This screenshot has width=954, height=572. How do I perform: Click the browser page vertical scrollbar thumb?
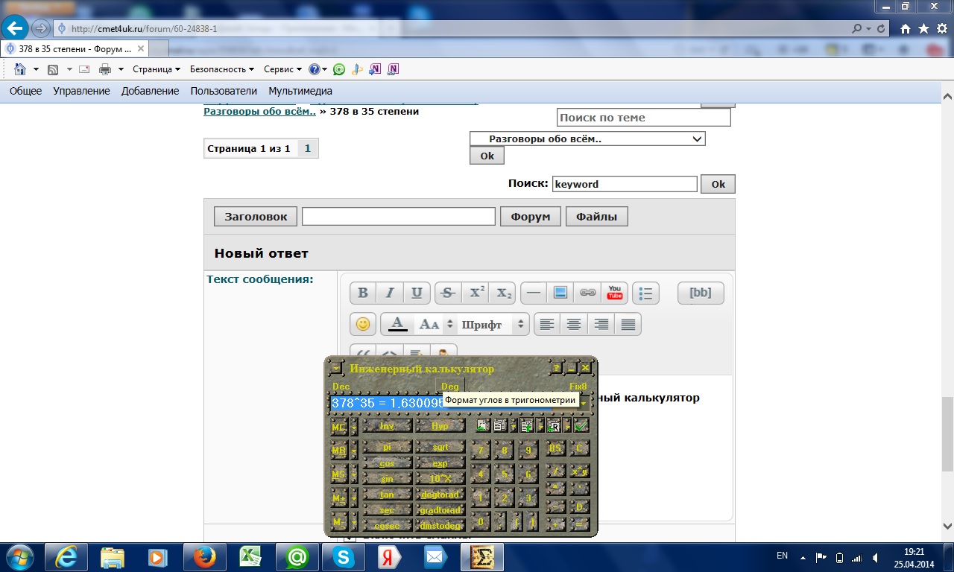pos(947,434)
